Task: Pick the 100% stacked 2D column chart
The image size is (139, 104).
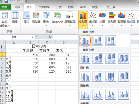Action: [x=111, y=41]
